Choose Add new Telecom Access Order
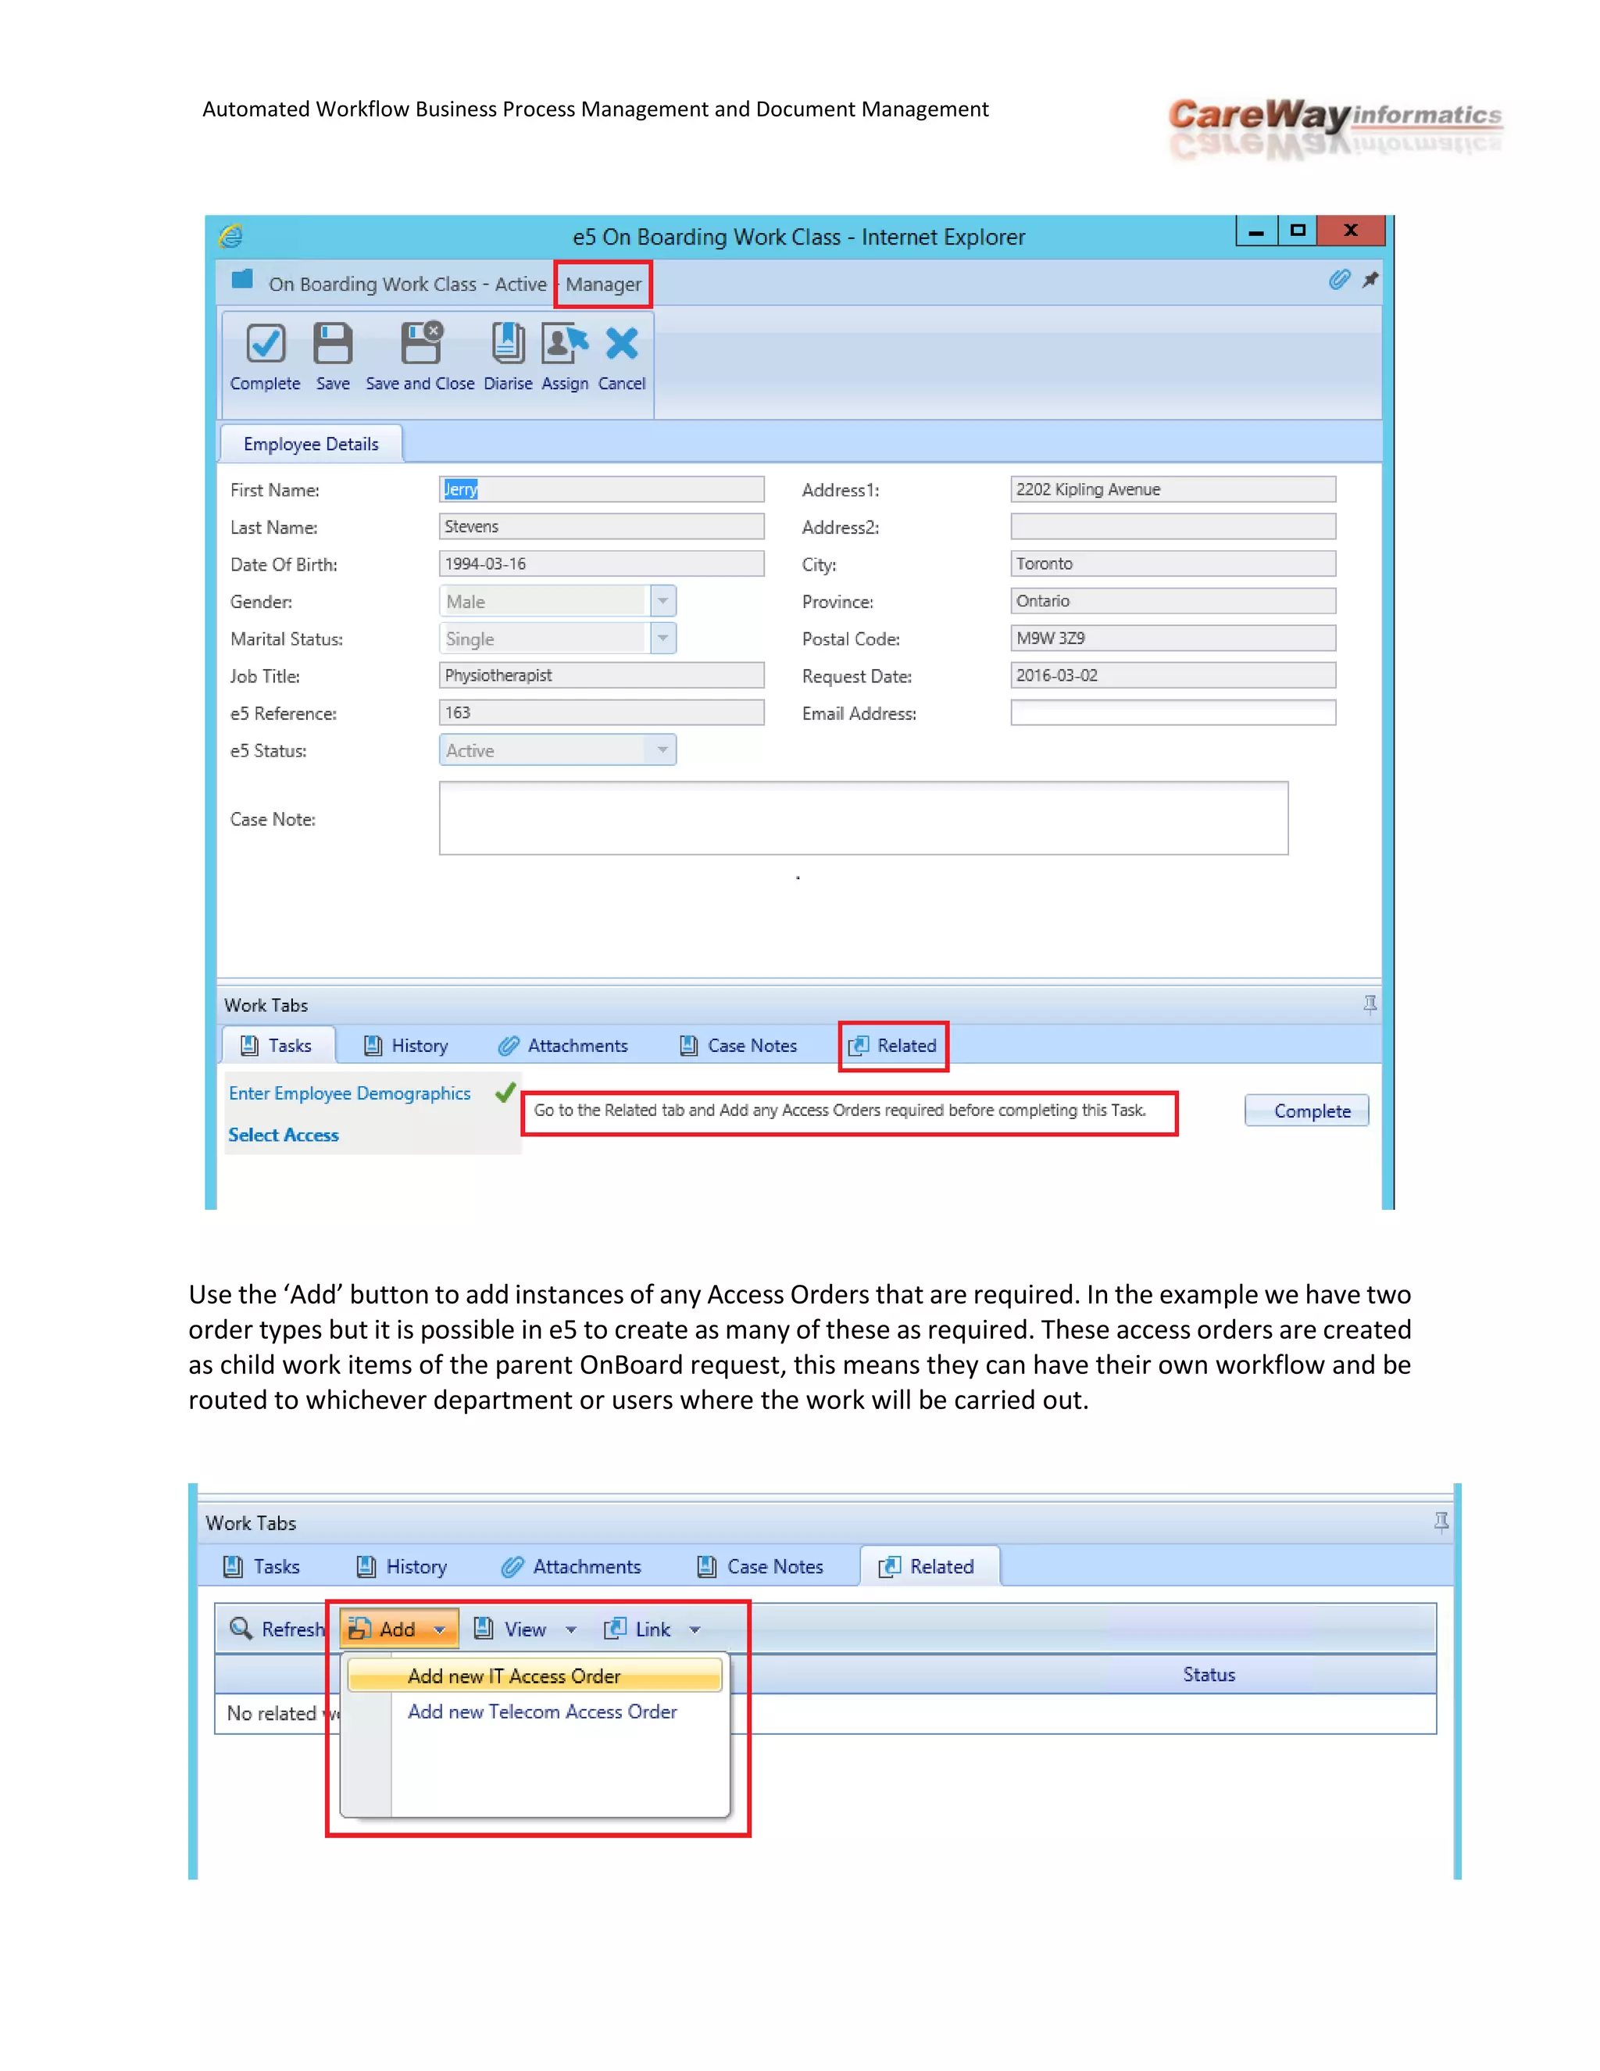1600x2071 pixels. click(x=542, y=1712)
